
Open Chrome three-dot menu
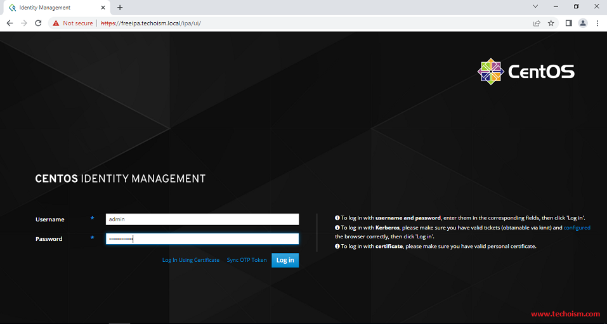597,23
